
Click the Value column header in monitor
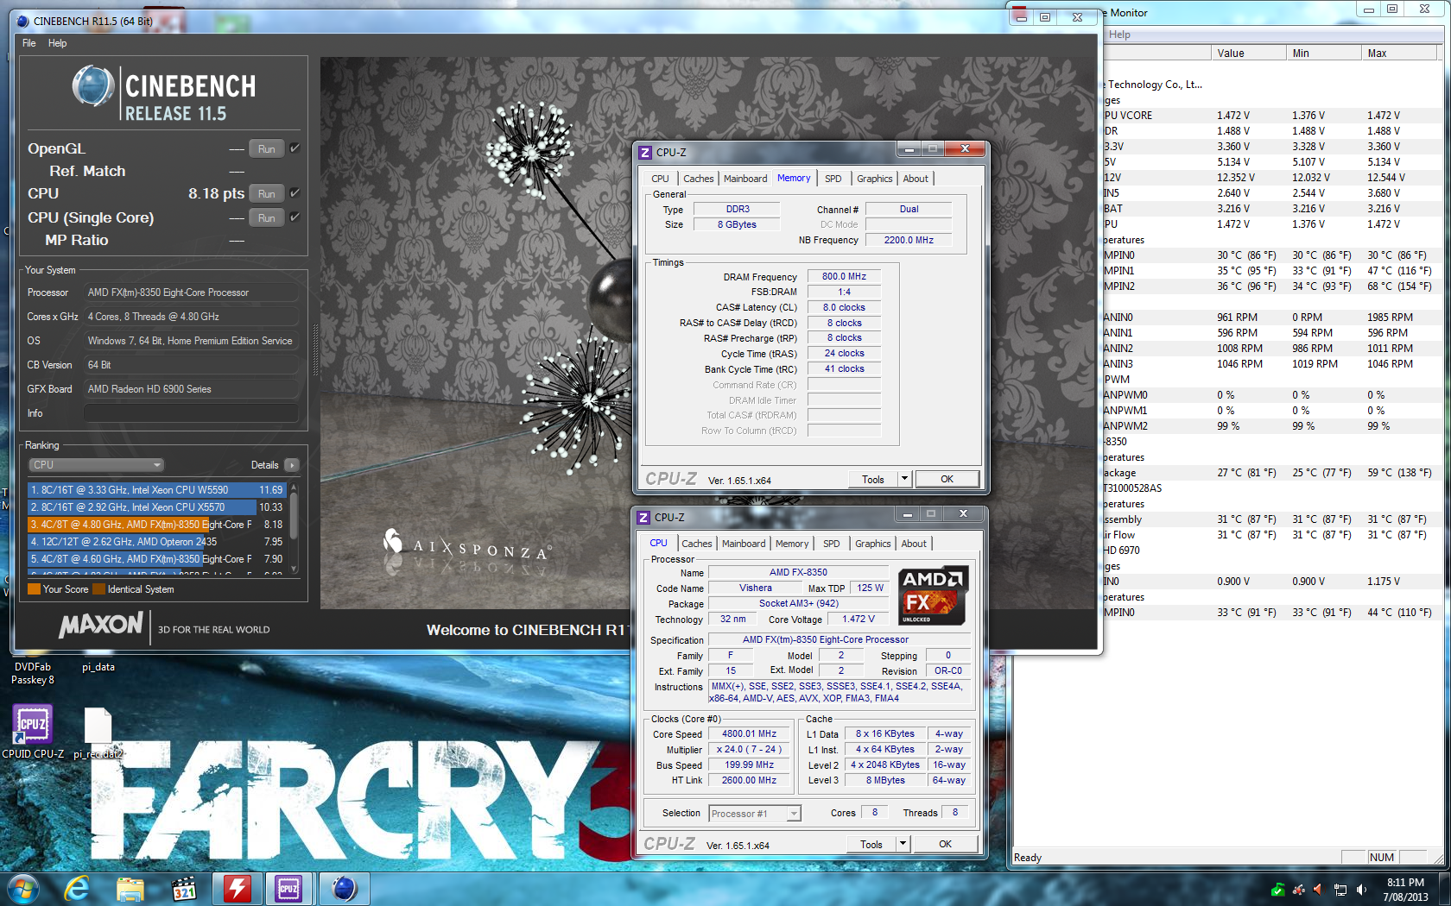[1248, 53]
